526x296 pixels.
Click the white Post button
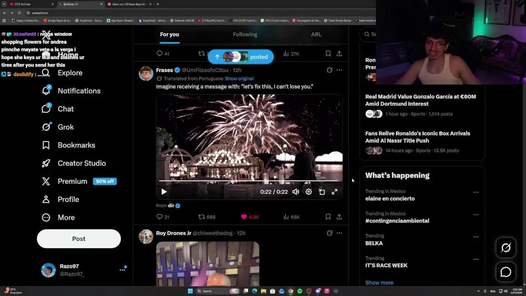tap(79, 239)
